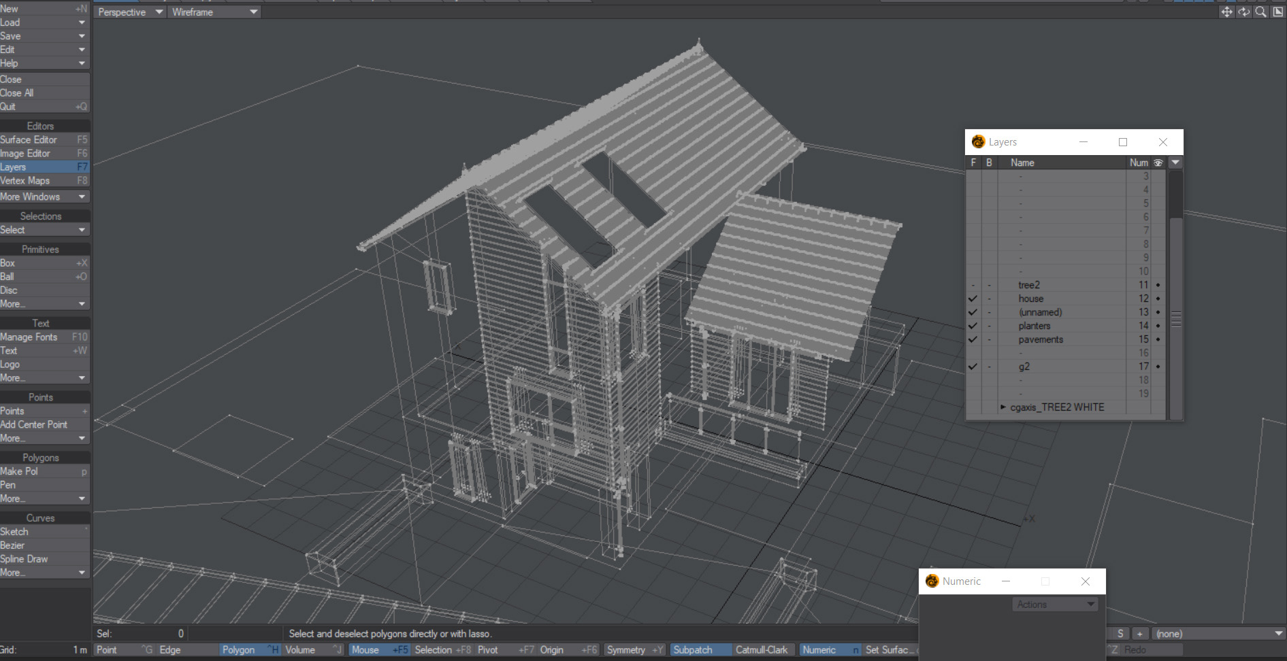This screenshot has height=661, width=1287.
Task: Open the Actions dropdown in Numeric panel
Action: coord(1054,604)
